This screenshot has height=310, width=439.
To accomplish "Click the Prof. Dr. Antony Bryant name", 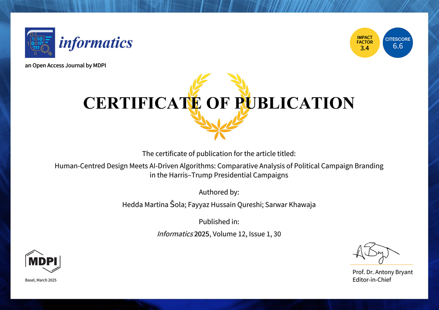I will click(x=383, y=272).
